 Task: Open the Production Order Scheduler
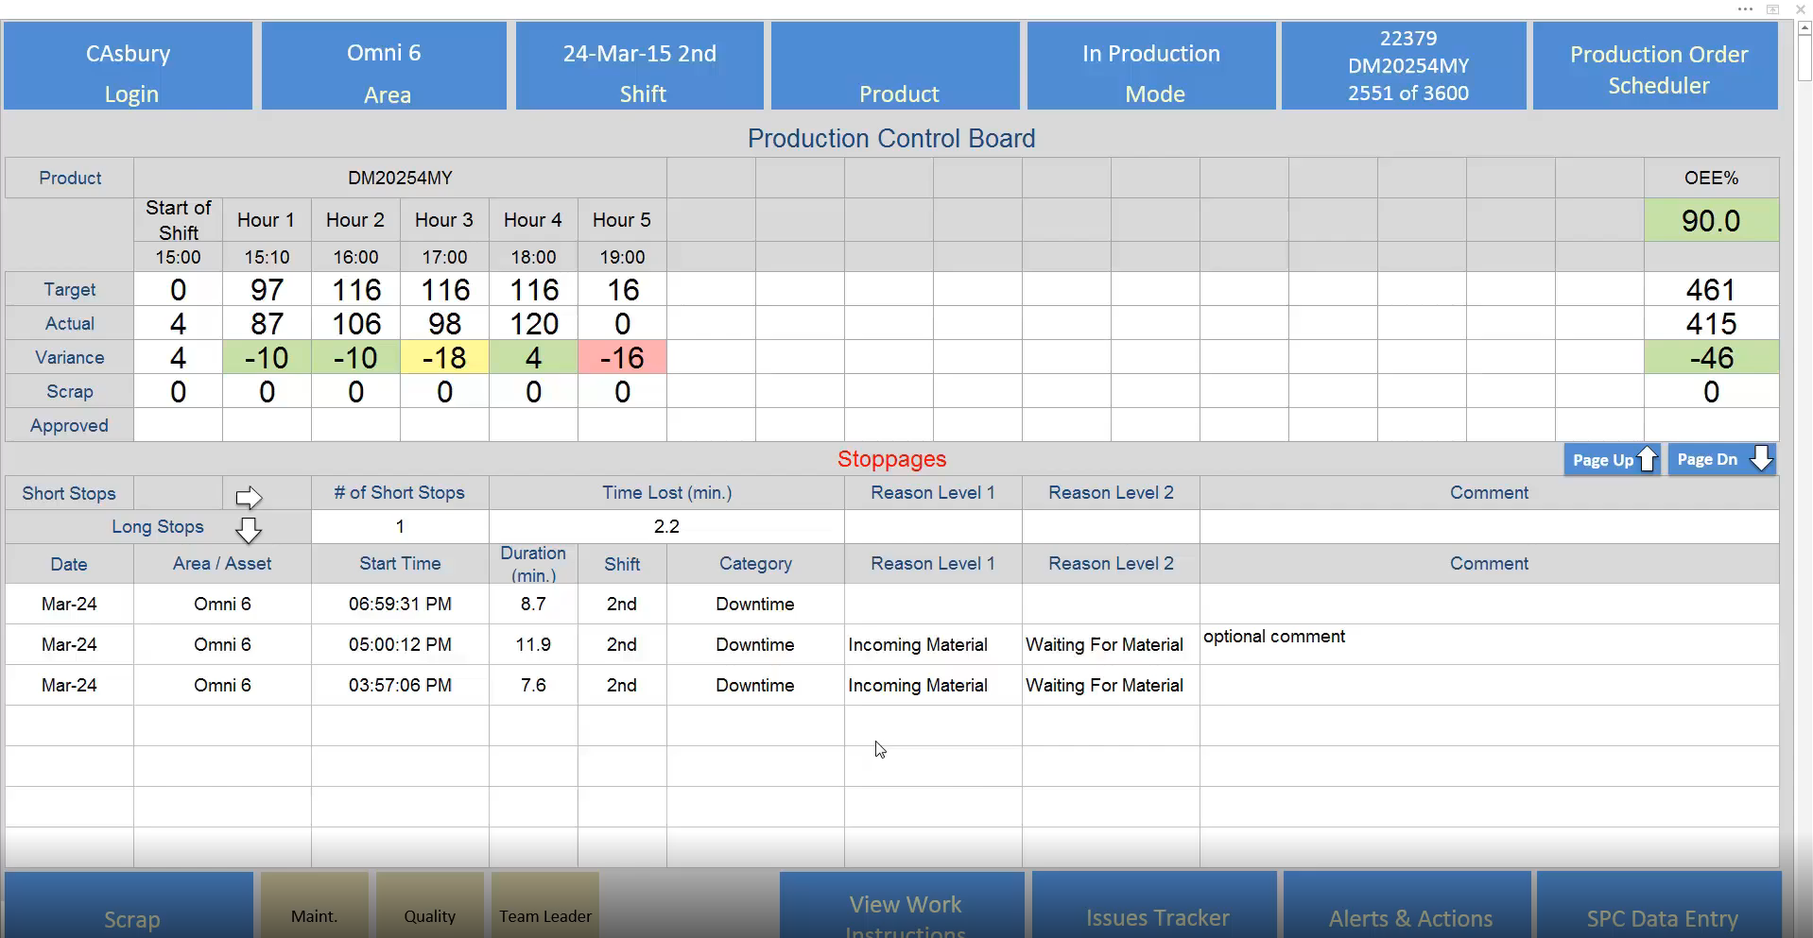coord(1658,65)
